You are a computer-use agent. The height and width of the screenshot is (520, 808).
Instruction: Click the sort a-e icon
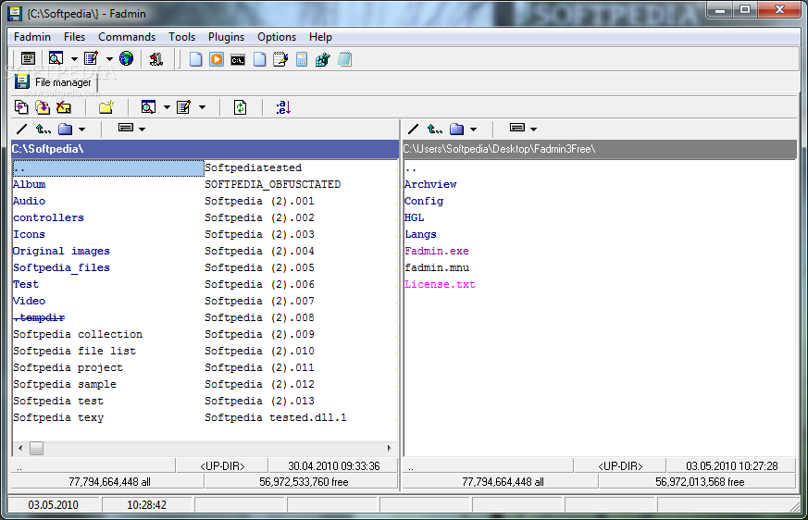tap(283, 107)
